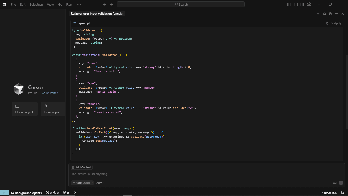Follow the Go unlimited link
Screen dimensions: 348x196
click(50, 93)
